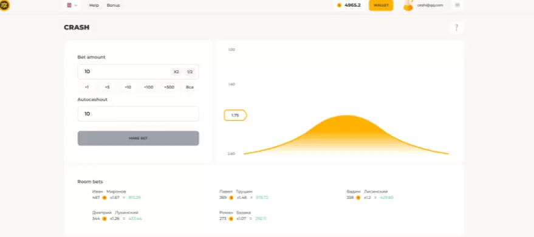Open the Help menu item

click(x=94, y=5)
